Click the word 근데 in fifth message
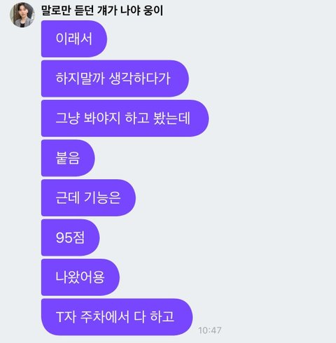Image resolution: width=336 pixels, height=343 pixels. pyautogui.click(x=68, y=197)
